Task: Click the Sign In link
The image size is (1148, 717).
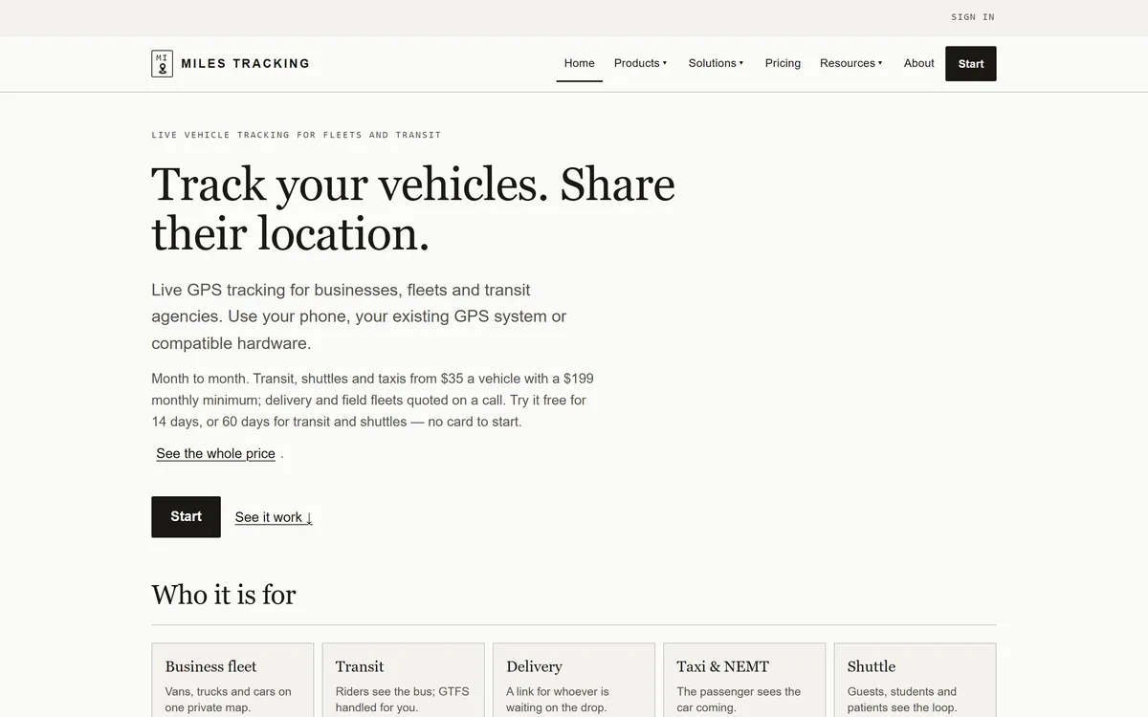Action: 973,17
